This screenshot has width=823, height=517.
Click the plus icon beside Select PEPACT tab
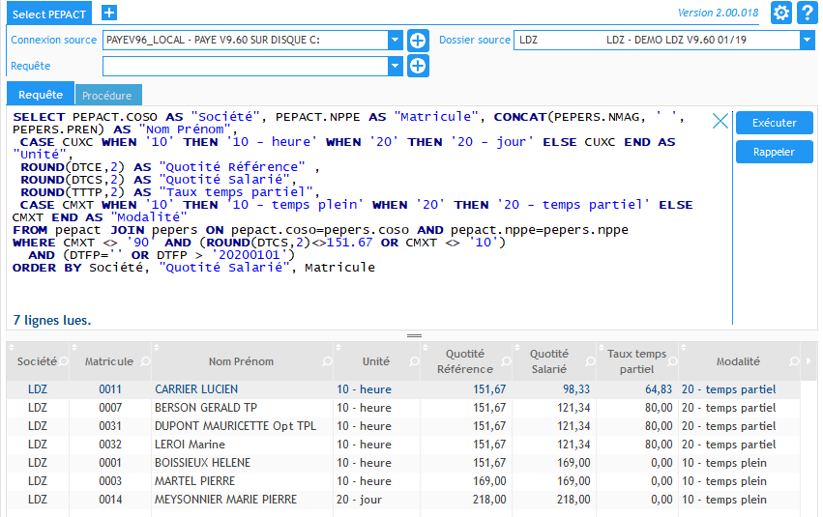(x=109, y=13)
